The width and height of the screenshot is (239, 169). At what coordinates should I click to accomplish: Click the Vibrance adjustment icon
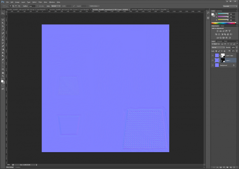230,31
